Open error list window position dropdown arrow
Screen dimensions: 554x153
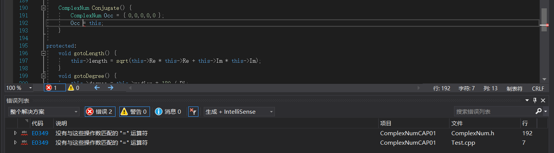pos(527,100)
